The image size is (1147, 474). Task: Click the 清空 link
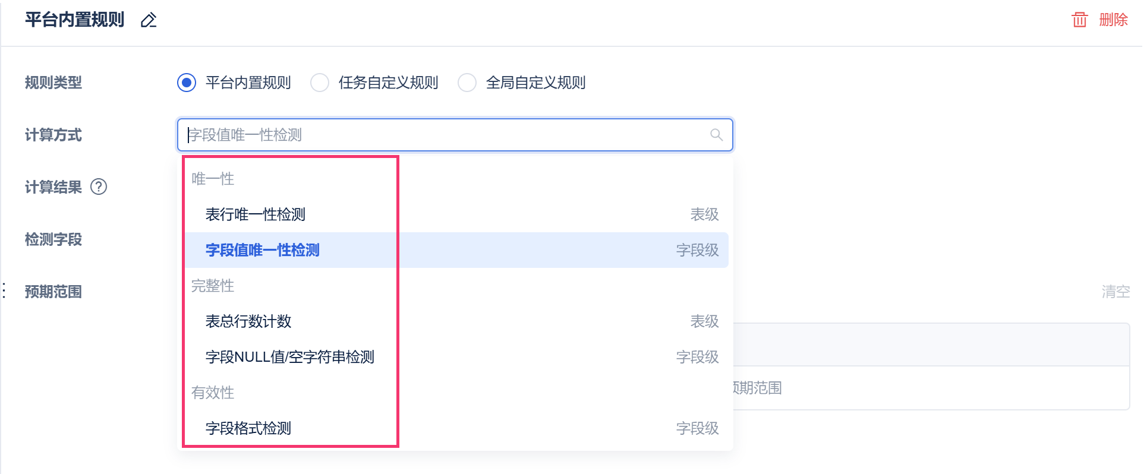tap(1116, 291)
